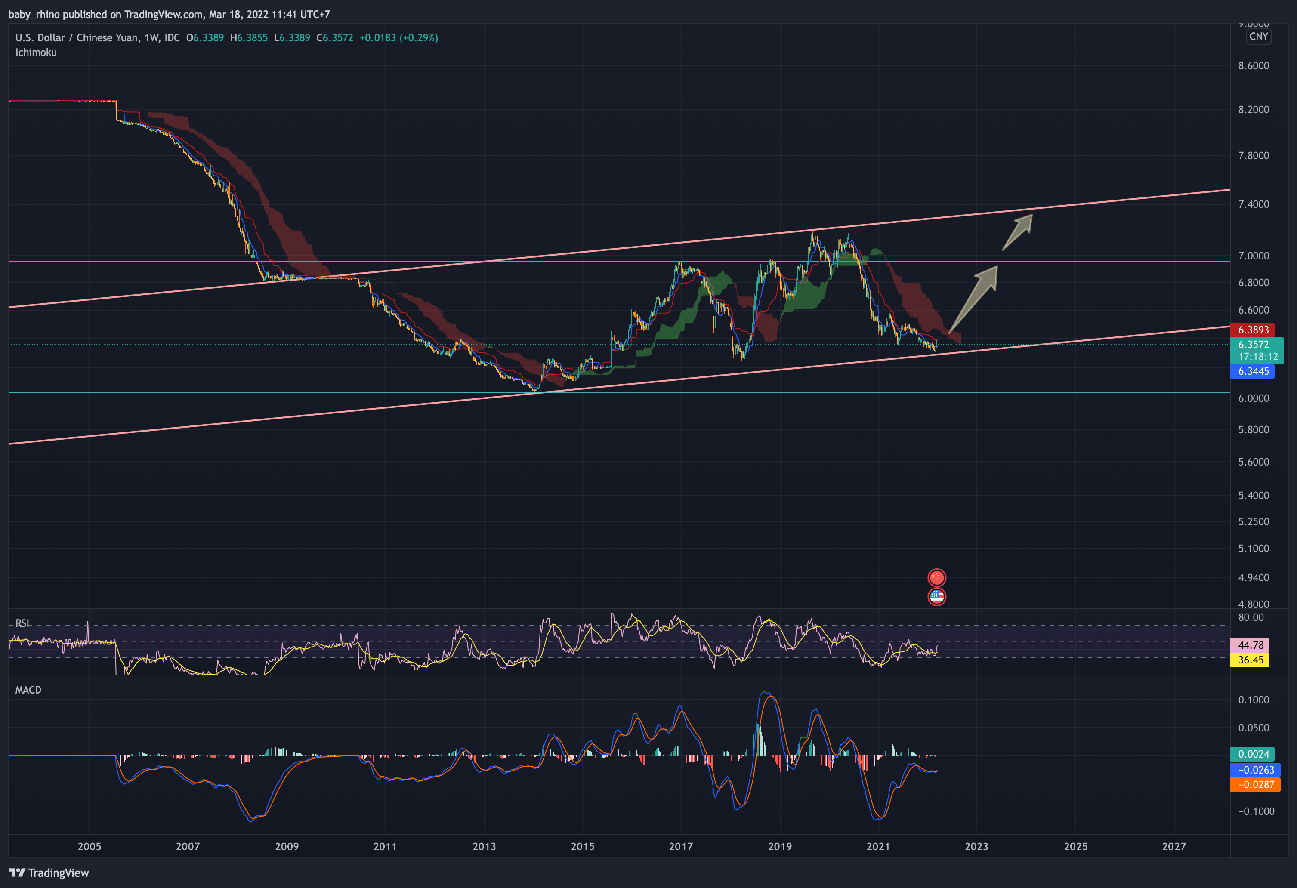Click the 2017 label on time axis
Screen dimensions: 1297x888
point(681,846)
